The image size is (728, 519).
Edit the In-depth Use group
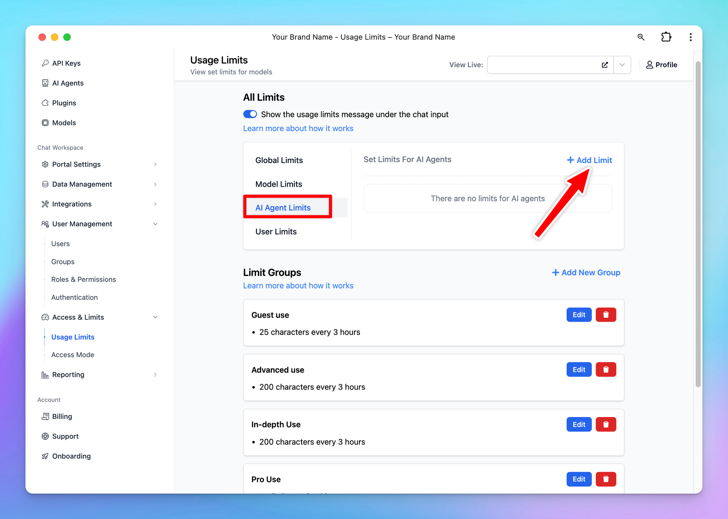[x=579, y=425]
